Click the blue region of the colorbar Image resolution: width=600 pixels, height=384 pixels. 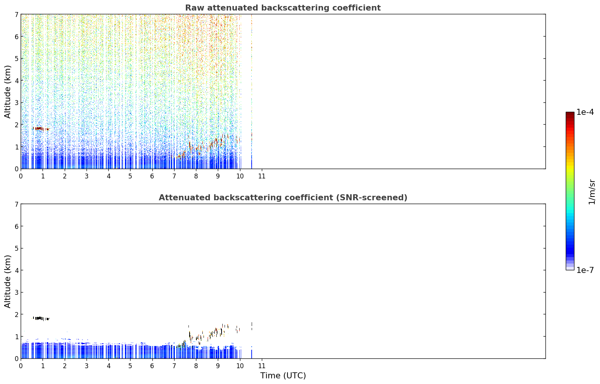click(x=570, y=241)
